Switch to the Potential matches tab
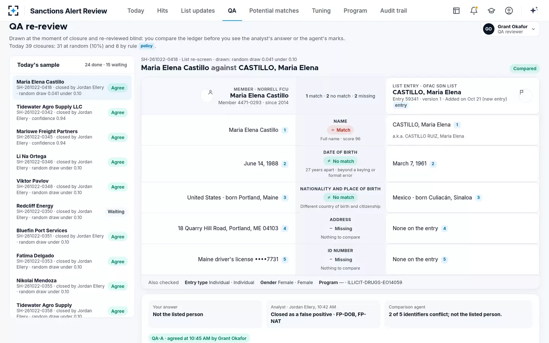Screen dimensions: 549x343 coord(274,11)
